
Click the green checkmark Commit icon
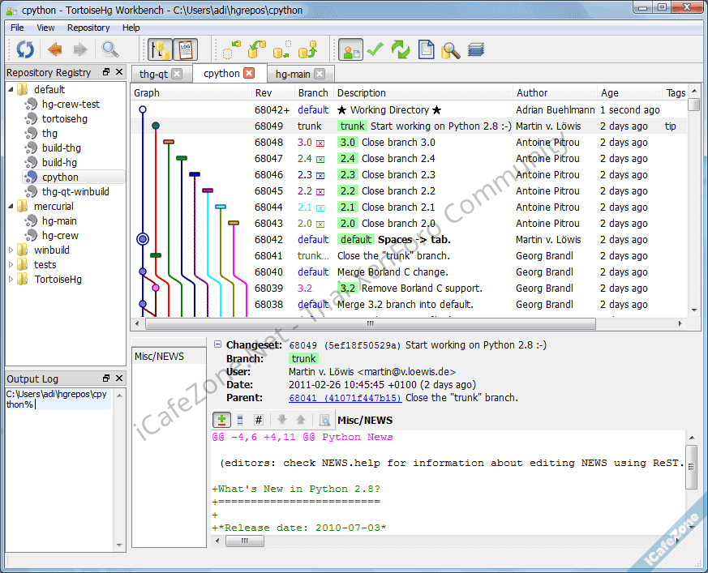[x=375, y=49]
